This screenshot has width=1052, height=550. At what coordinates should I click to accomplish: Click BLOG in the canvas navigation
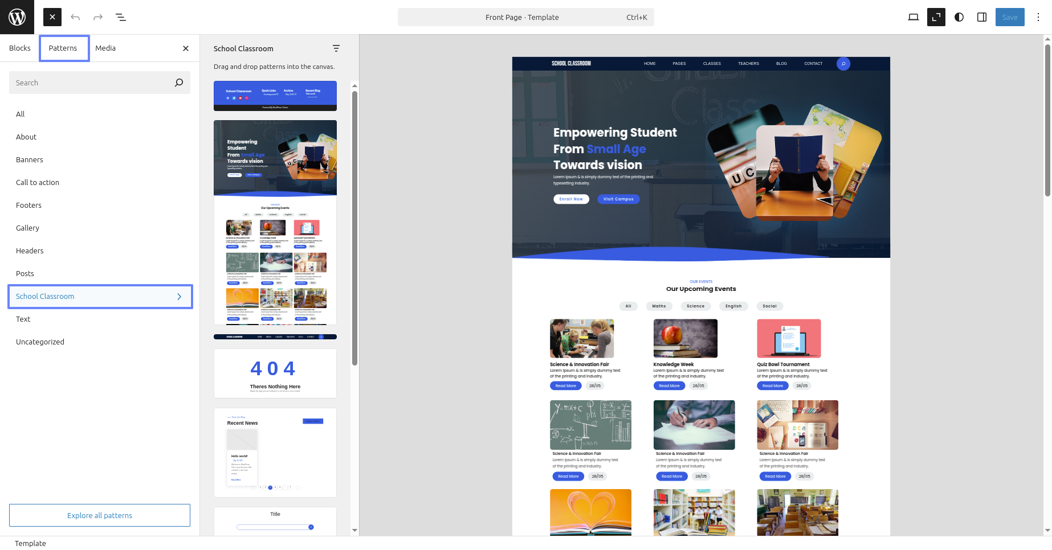coord(781,64)
